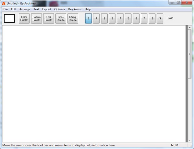194x149 pixels.
Task: Open the Options menu
Action: click(59, 9)
